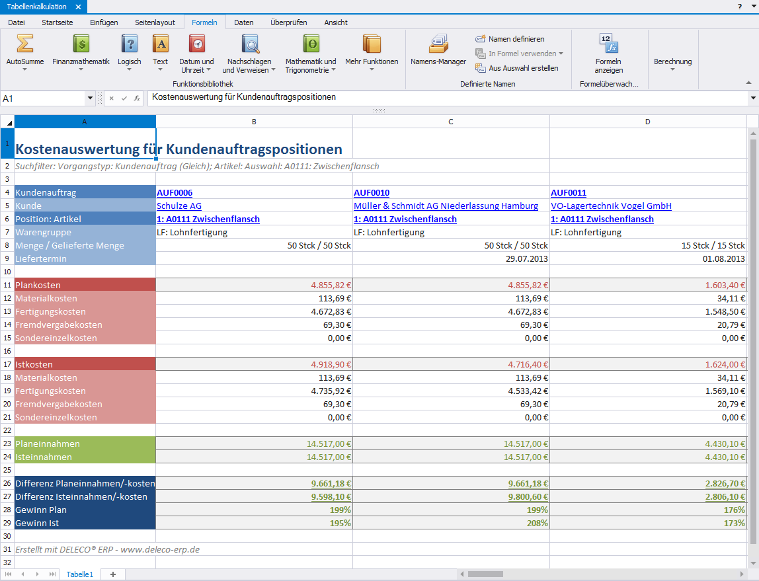The image size is (759, 581).
Task: Switch to the Daten ribbon tab
Action: point(243,22)
